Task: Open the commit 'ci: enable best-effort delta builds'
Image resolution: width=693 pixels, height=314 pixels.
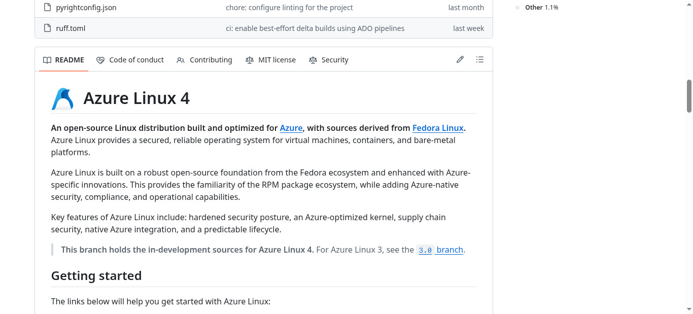Action: click(x=315, y=28)
